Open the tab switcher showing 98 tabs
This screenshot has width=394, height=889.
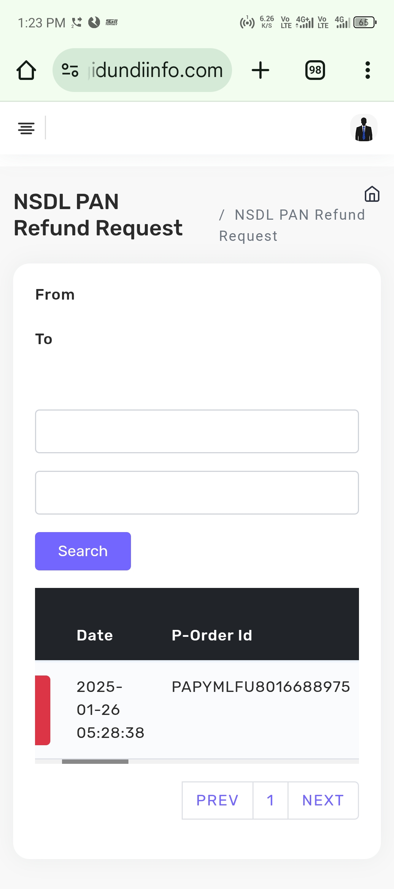tap(315, 70)
